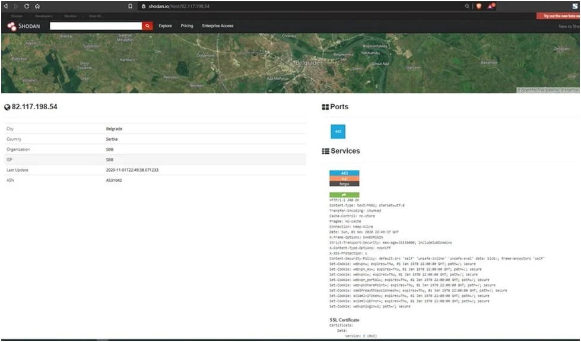Viewport: 581px width, 342px height.
Task: Open the Developers link in top bar
Action: point(43,16)
